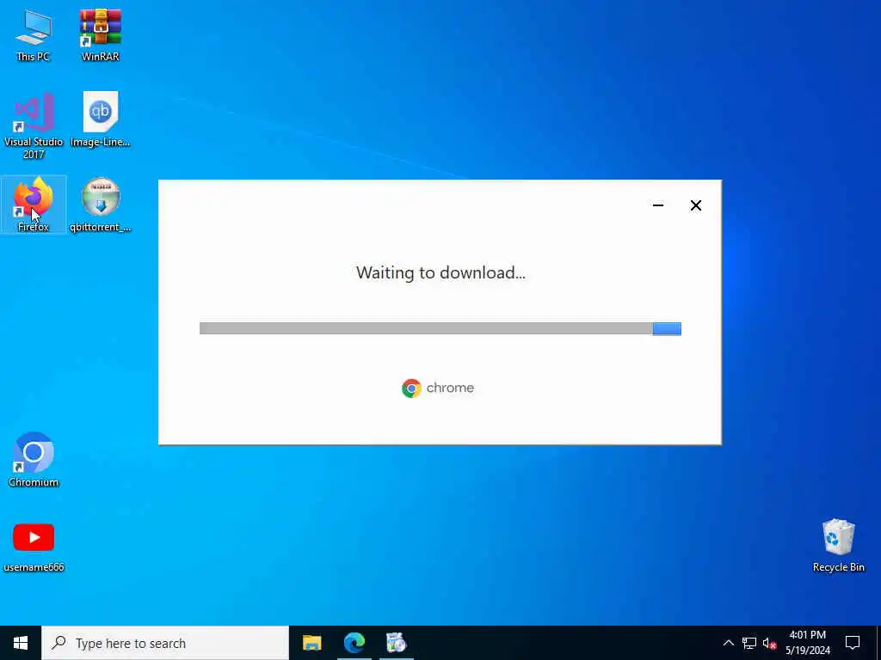Select the Image-Line qb file icon

click(x=101, y=119)
